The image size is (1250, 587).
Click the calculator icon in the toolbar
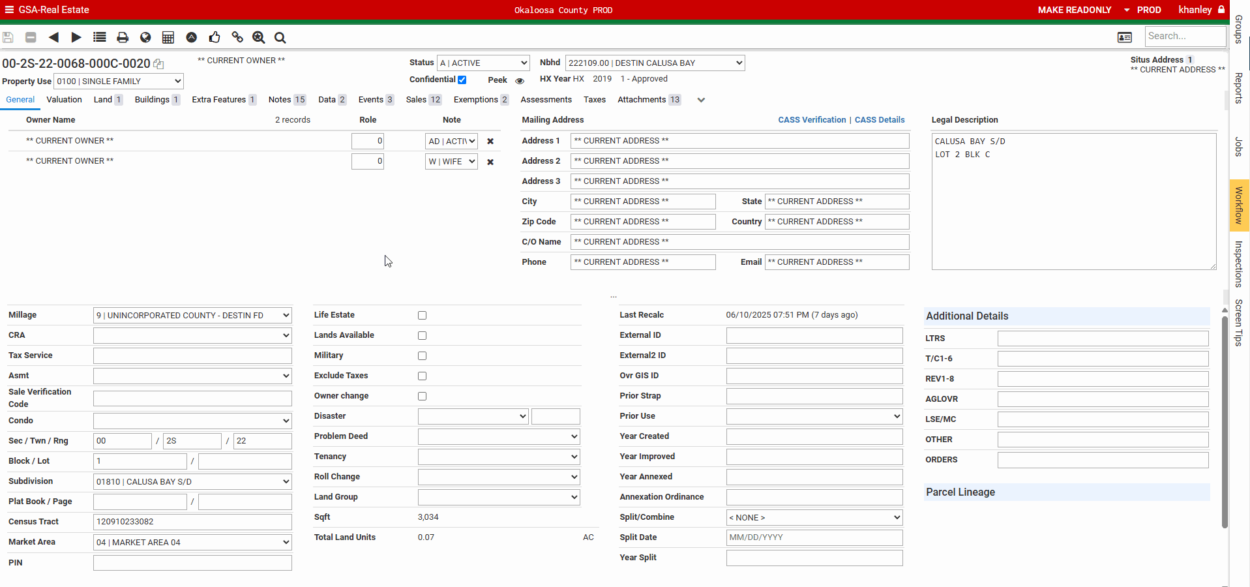pyautogui.click(x=168, y=38)
